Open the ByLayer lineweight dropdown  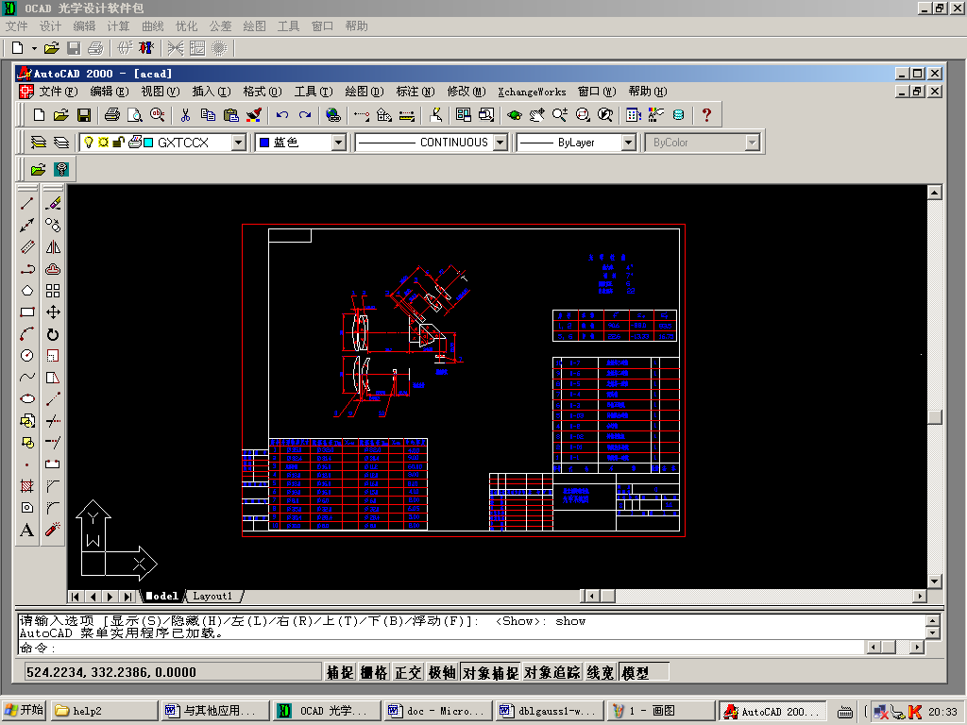[628, 143]
